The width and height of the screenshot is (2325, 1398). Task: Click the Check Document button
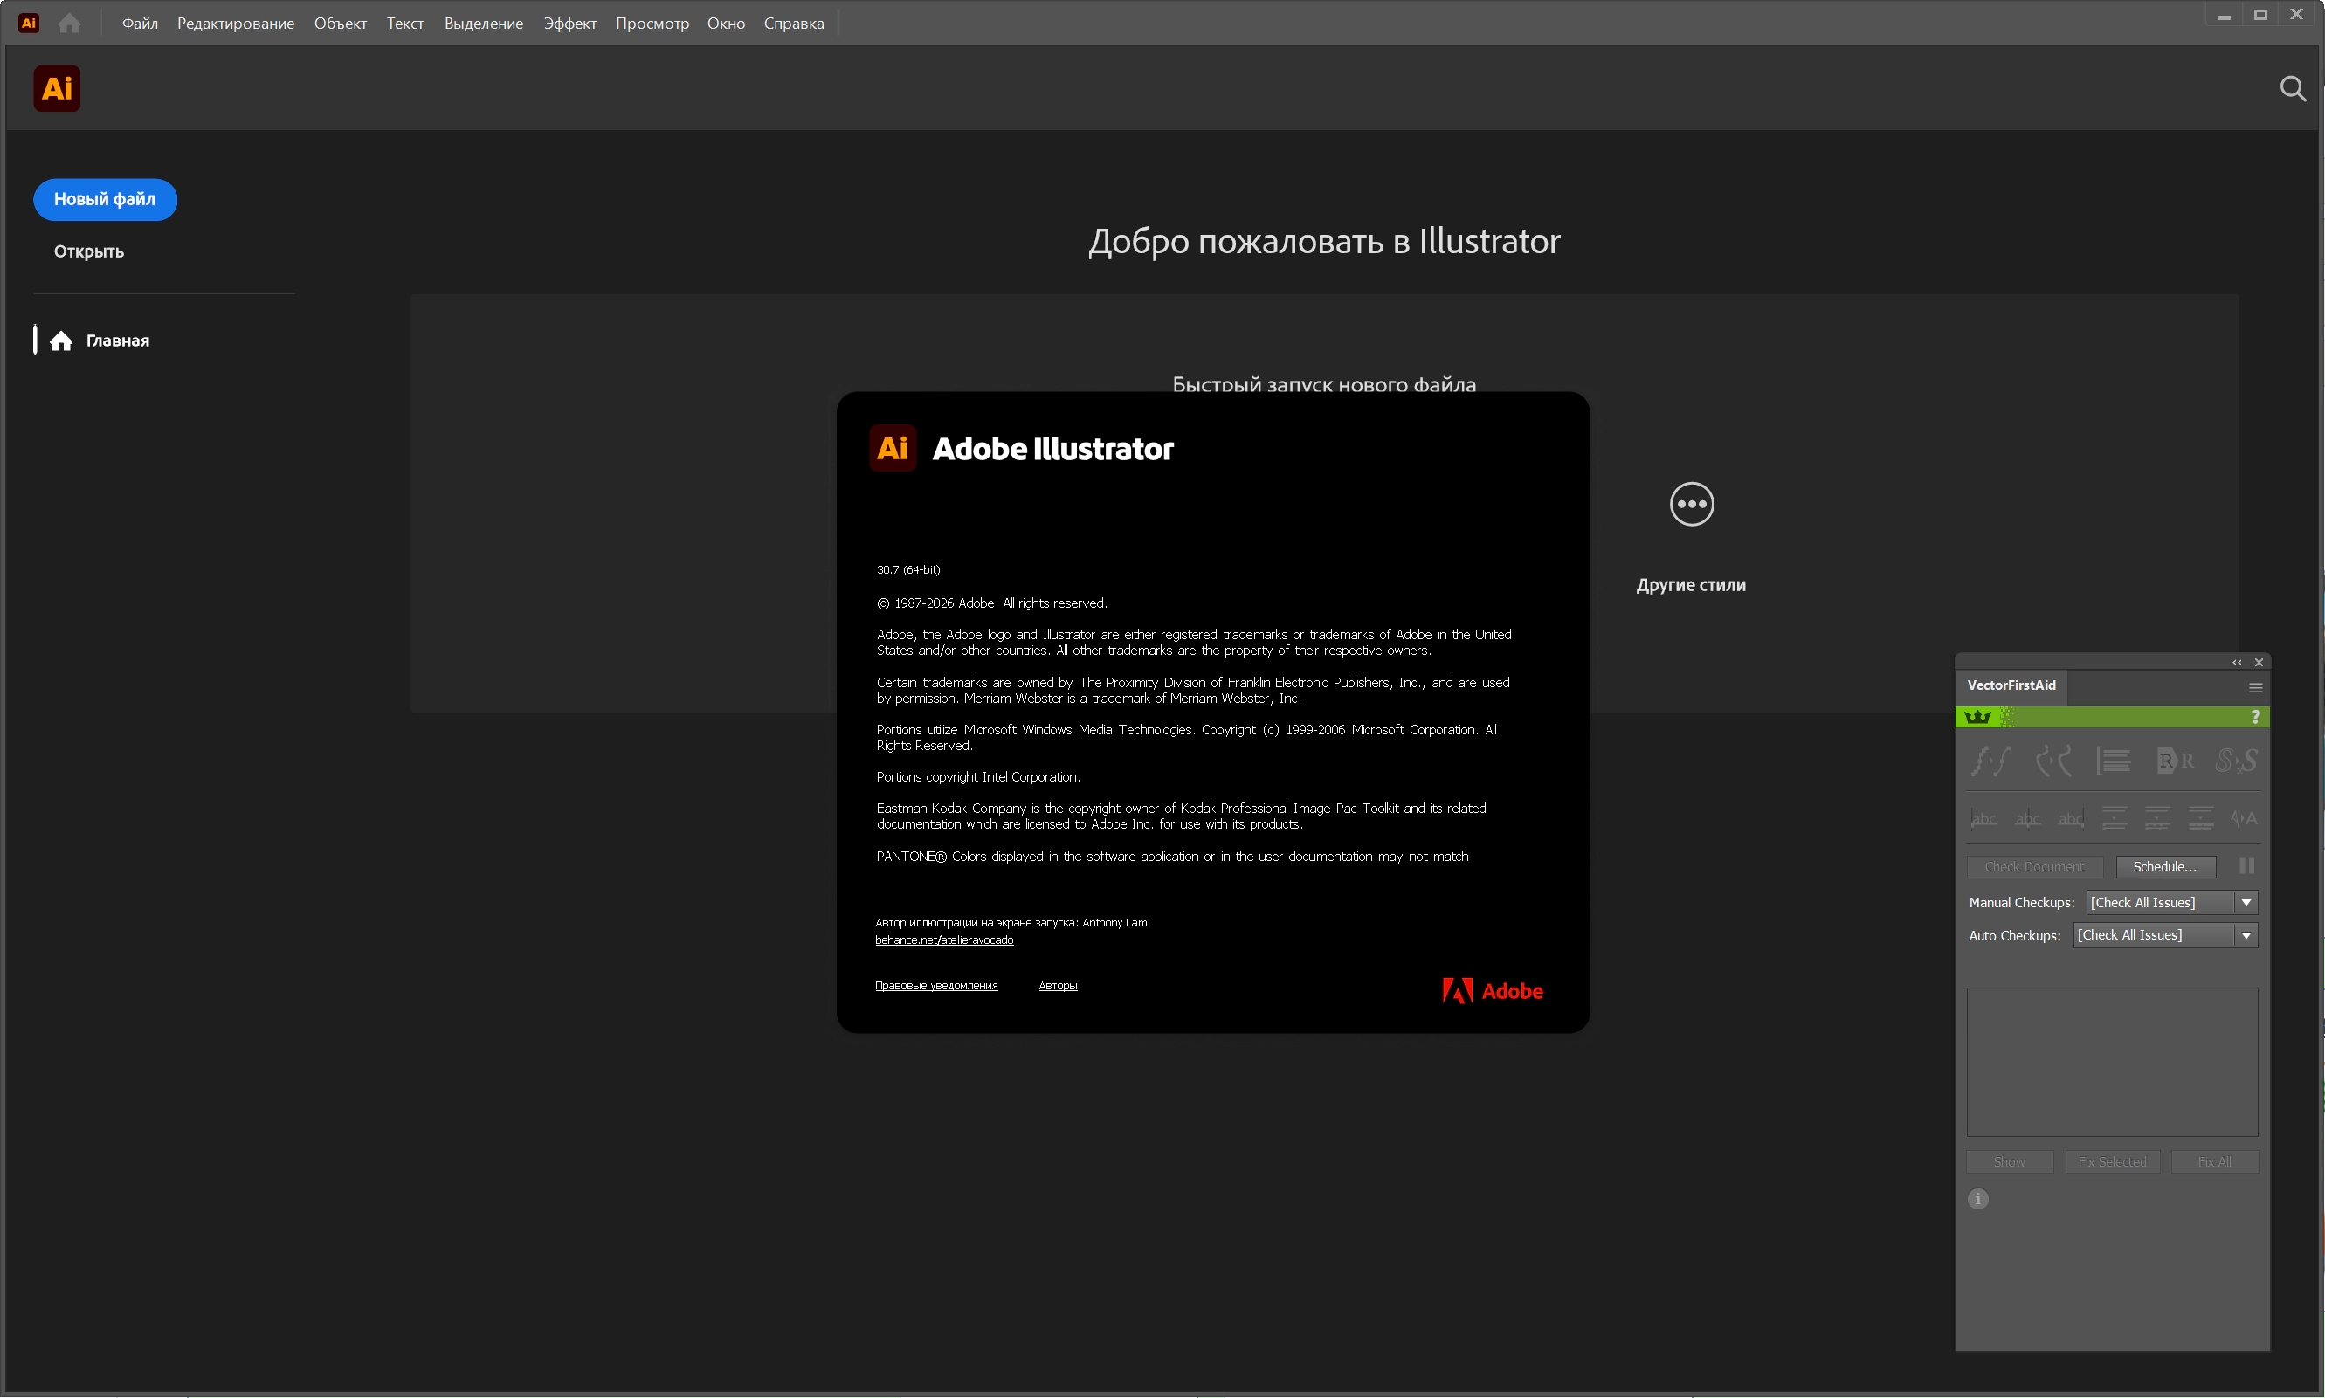(x=2034, y=867)
